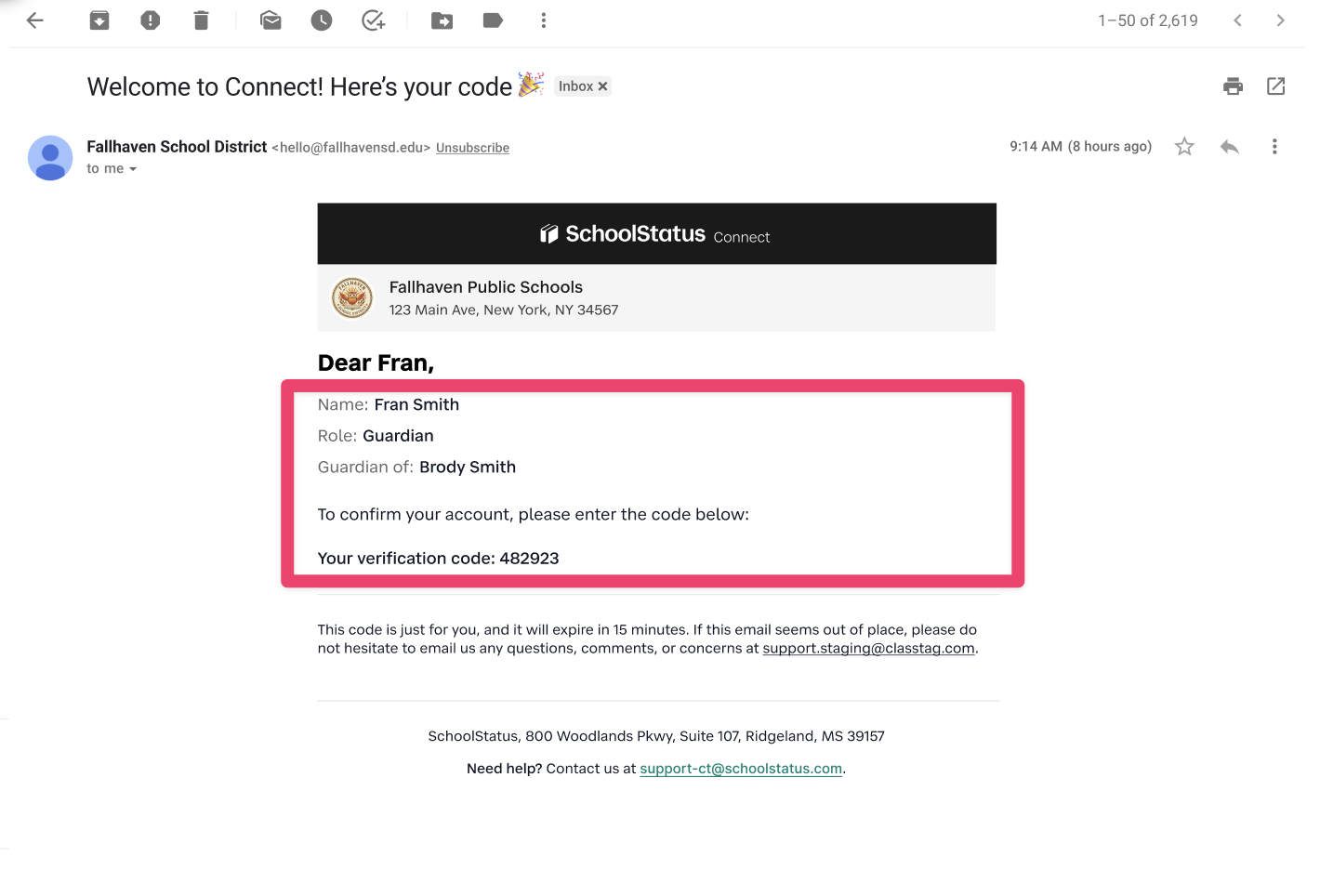Delete this email with trash icon
This screenshot has width=1320, height=870.
(x=201, y=20)
